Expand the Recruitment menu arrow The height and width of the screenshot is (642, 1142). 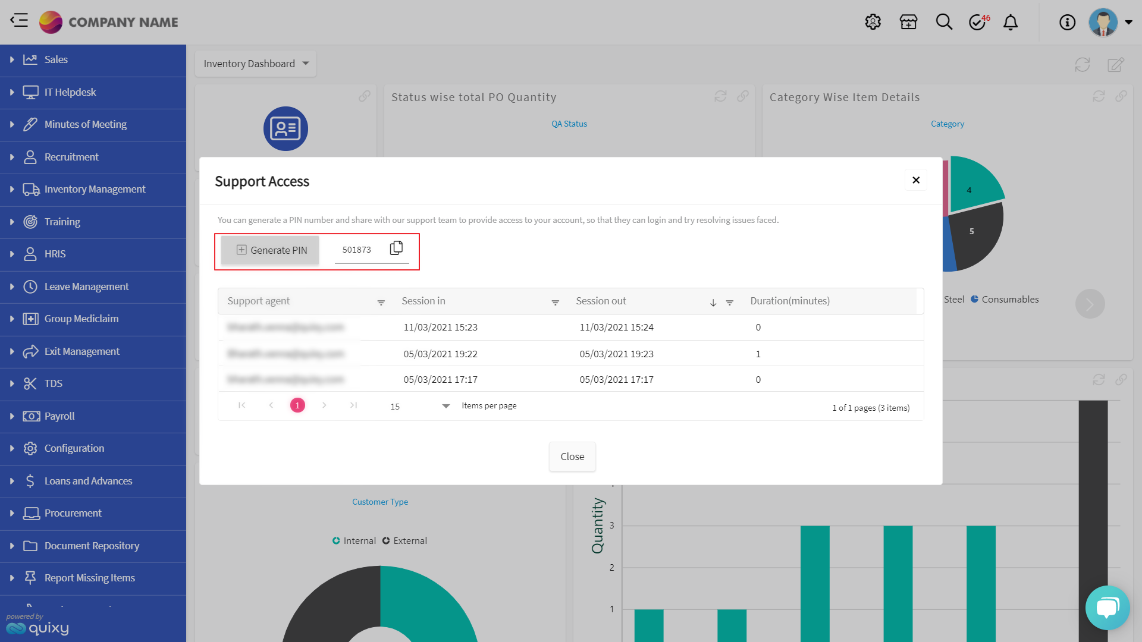tap(12, 157)
